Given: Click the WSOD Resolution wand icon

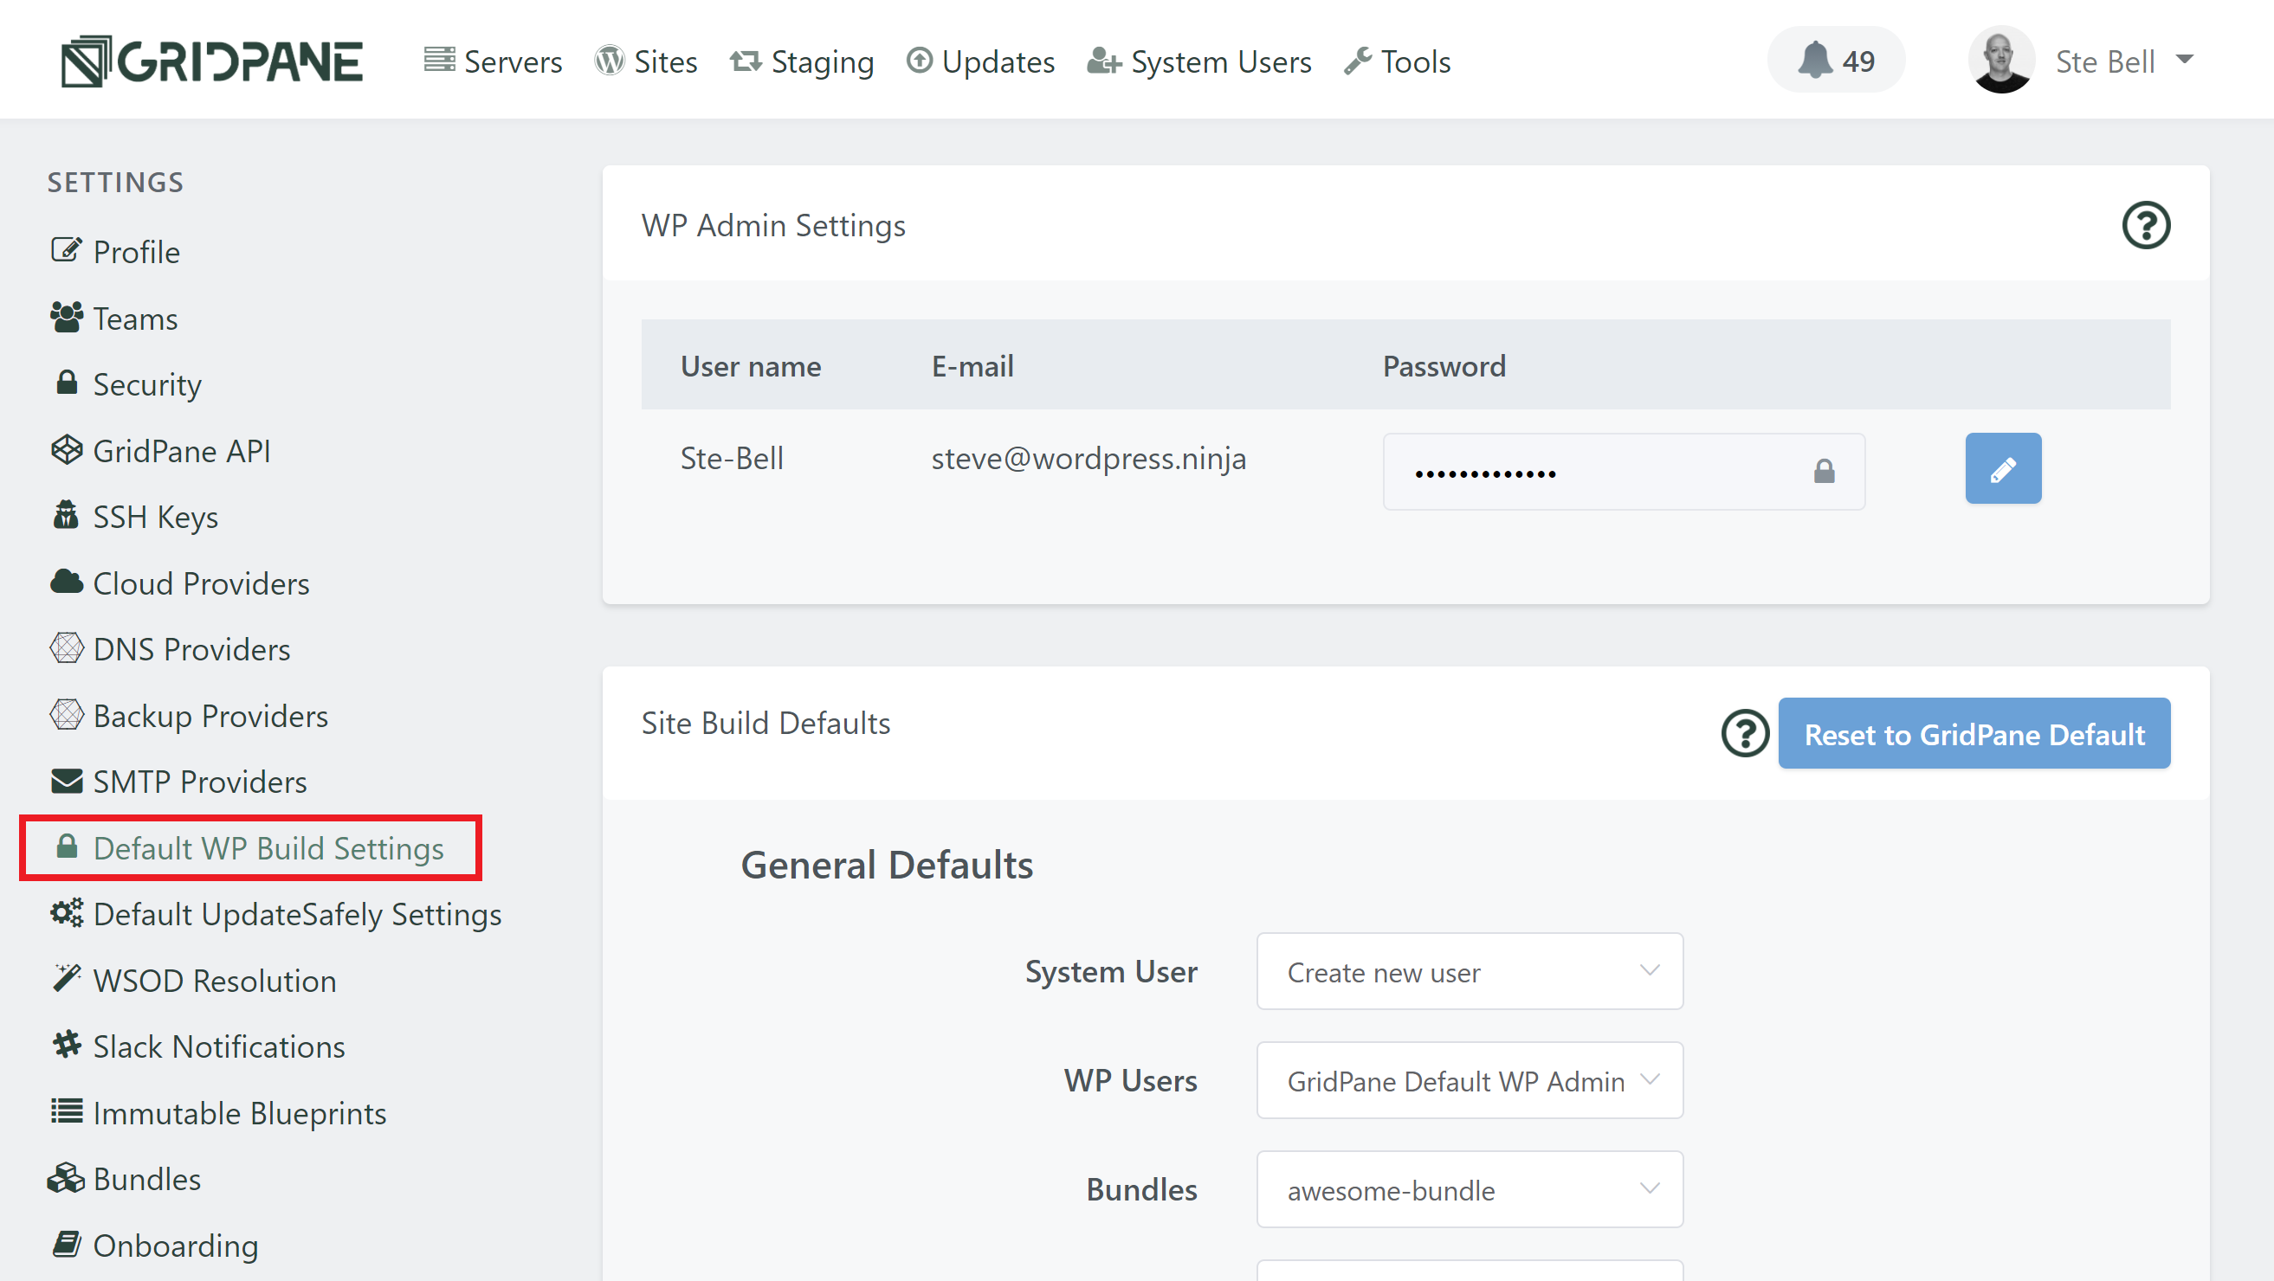Looking at the screenshot, I should 66,979.
